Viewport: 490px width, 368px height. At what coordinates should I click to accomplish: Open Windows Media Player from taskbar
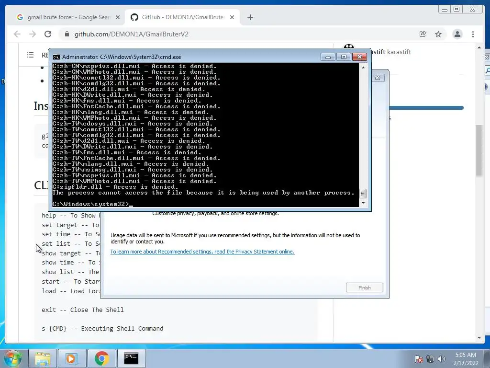71,358
